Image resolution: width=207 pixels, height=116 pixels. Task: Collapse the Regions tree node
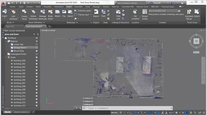tap(6, 41)
